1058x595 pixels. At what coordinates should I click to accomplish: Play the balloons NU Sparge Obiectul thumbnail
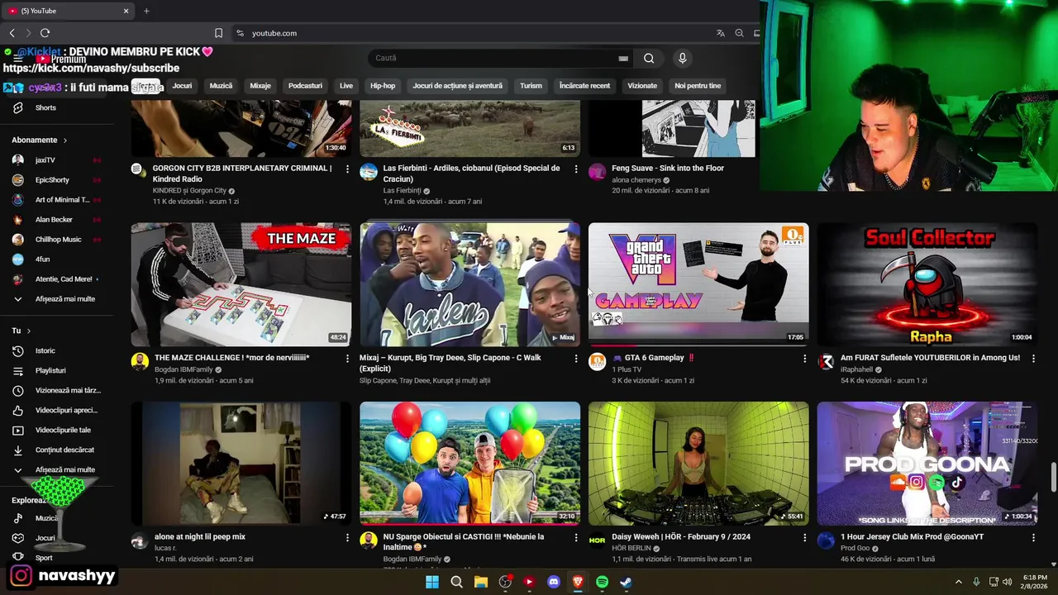[x=469, y=464]
